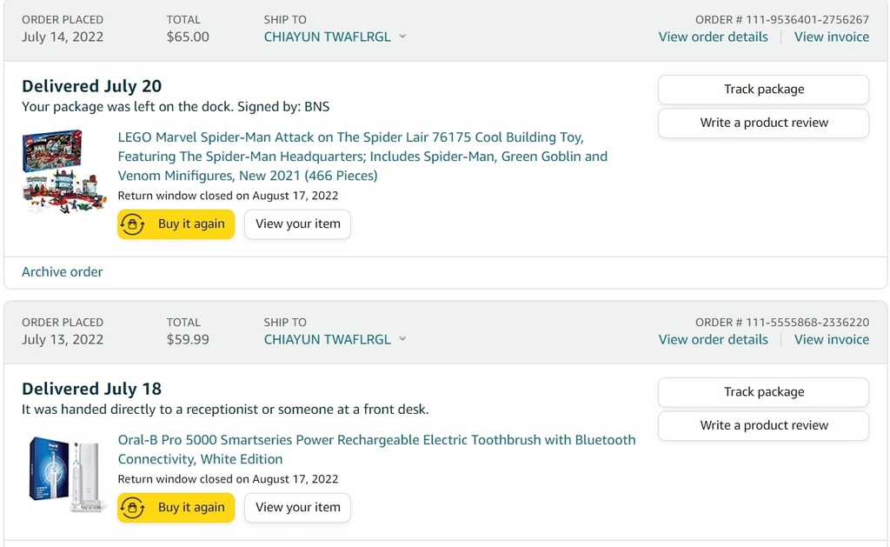Open the LEGO Marvel Spider-Man product title link
This screenshot has width=890, height=547.
pyautogui.click(x=362, y=157)
